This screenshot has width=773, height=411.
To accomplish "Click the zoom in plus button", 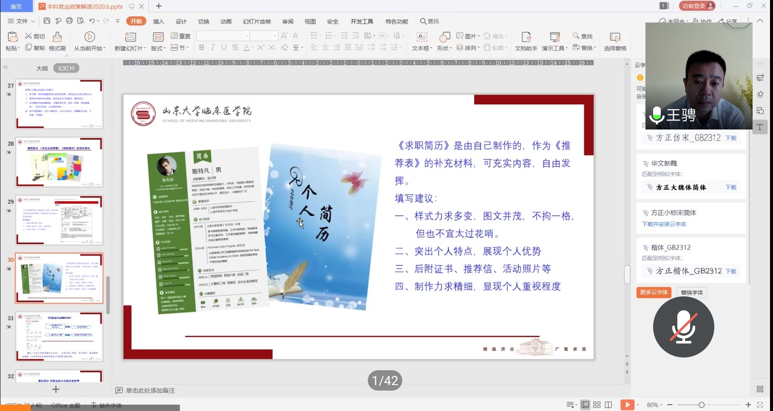I will [748, 405].
